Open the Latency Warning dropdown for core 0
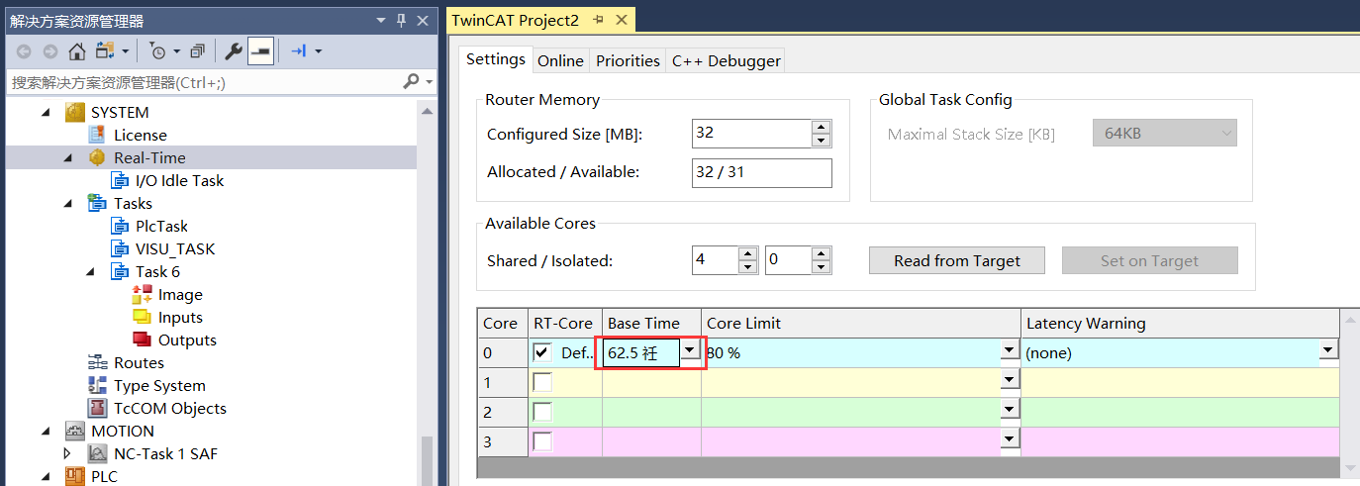The image size is (1360, 486). pos(1328,350)
